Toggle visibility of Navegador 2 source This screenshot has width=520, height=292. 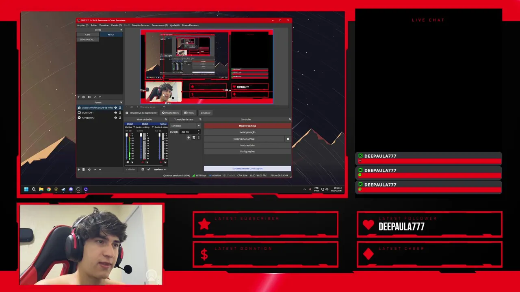(115, 118)
